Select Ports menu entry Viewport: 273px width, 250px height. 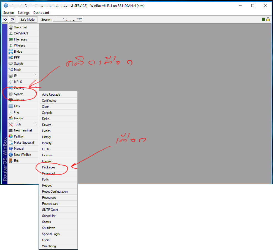pyautogui.click(x=58, y=179)
